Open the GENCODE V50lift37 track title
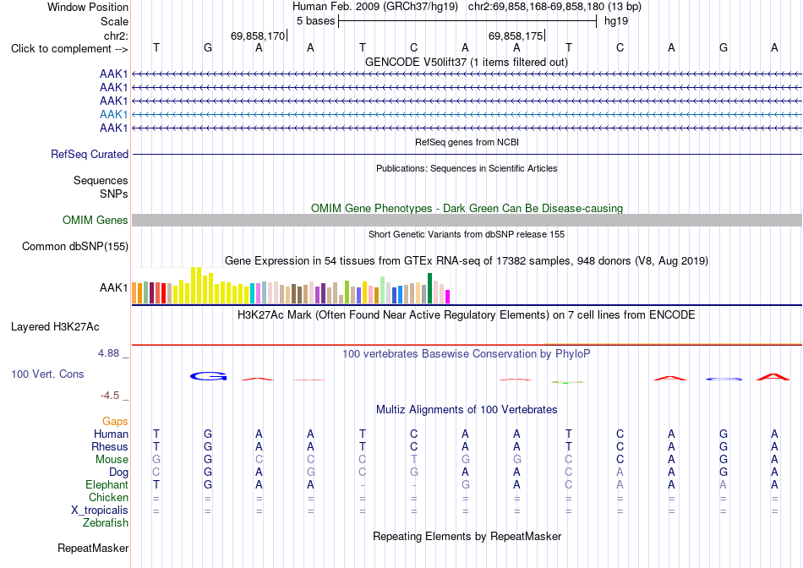 pos(466,62)
